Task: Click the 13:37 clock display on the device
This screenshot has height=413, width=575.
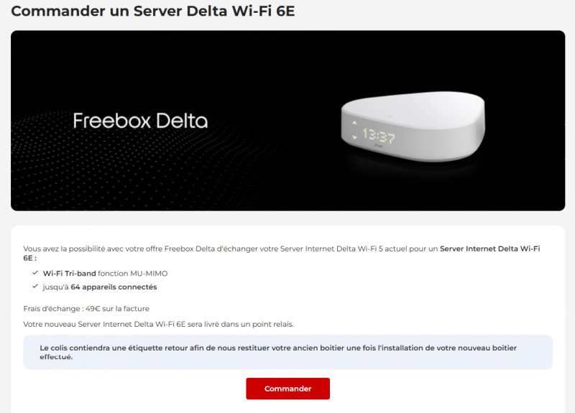Action: 379,136
